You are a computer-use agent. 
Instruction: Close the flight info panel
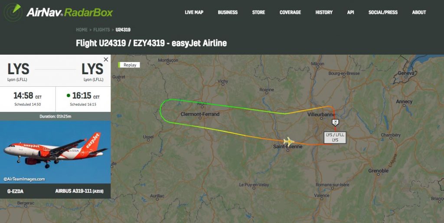[106, 59]
